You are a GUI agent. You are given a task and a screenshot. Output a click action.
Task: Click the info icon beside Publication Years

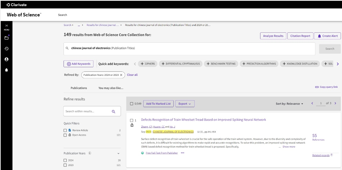pyautogui.click(x=90, y=153)
